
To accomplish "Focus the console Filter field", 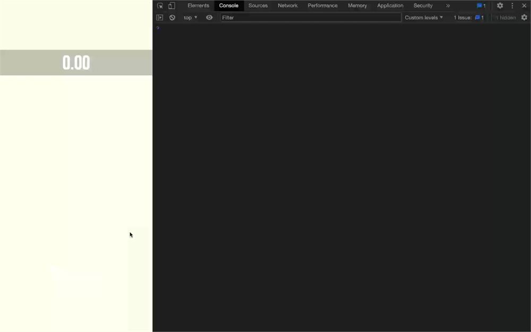I will click(x=311, y=18).
